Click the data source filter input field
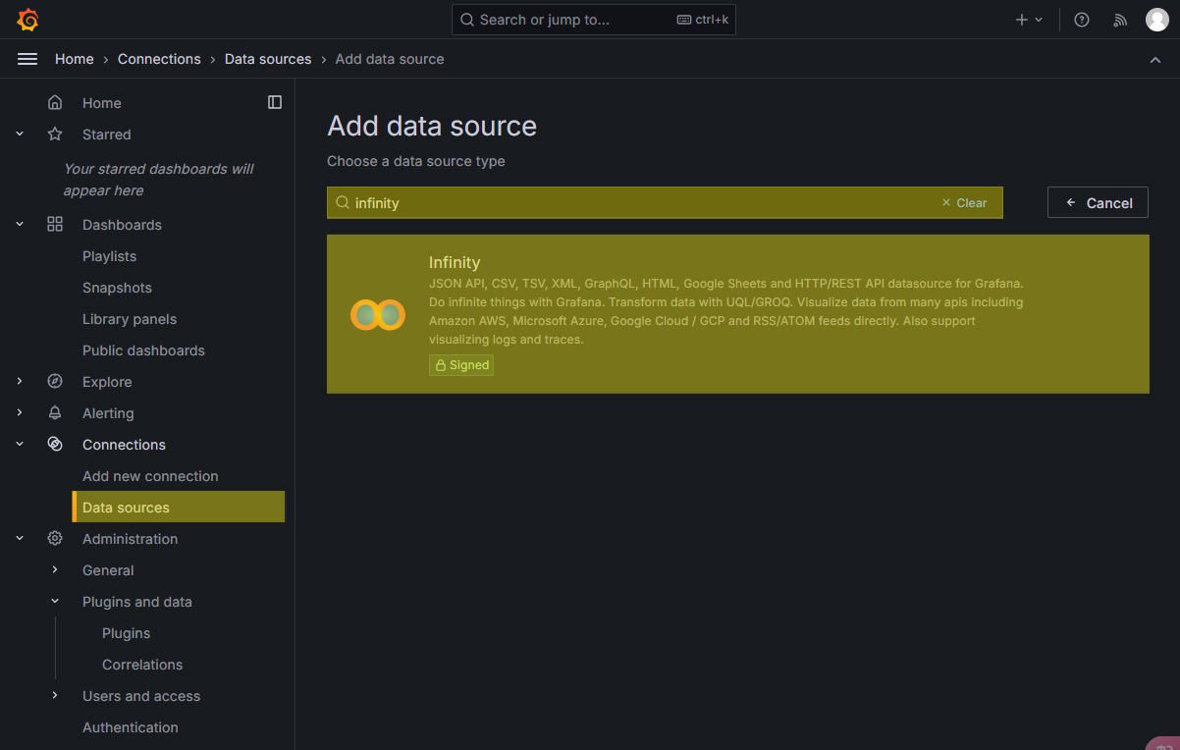This screenshot has width=1180, height=750. pyautogui.click(x=665, y=202)
